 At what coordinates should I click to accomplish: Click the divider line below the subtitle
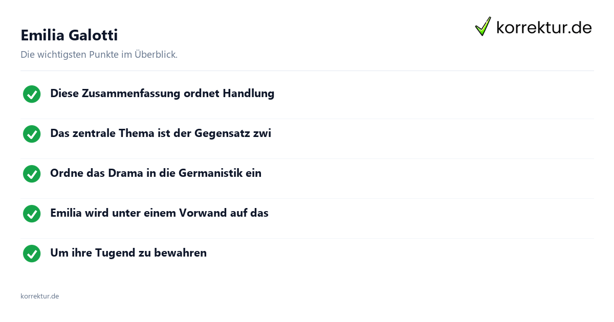[307, 71]
